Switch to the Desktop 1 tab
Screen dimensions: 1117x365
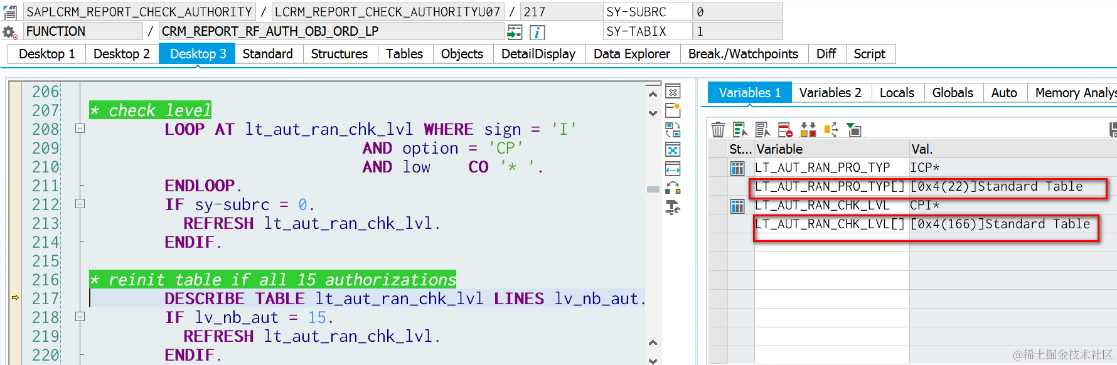[47, 54]
